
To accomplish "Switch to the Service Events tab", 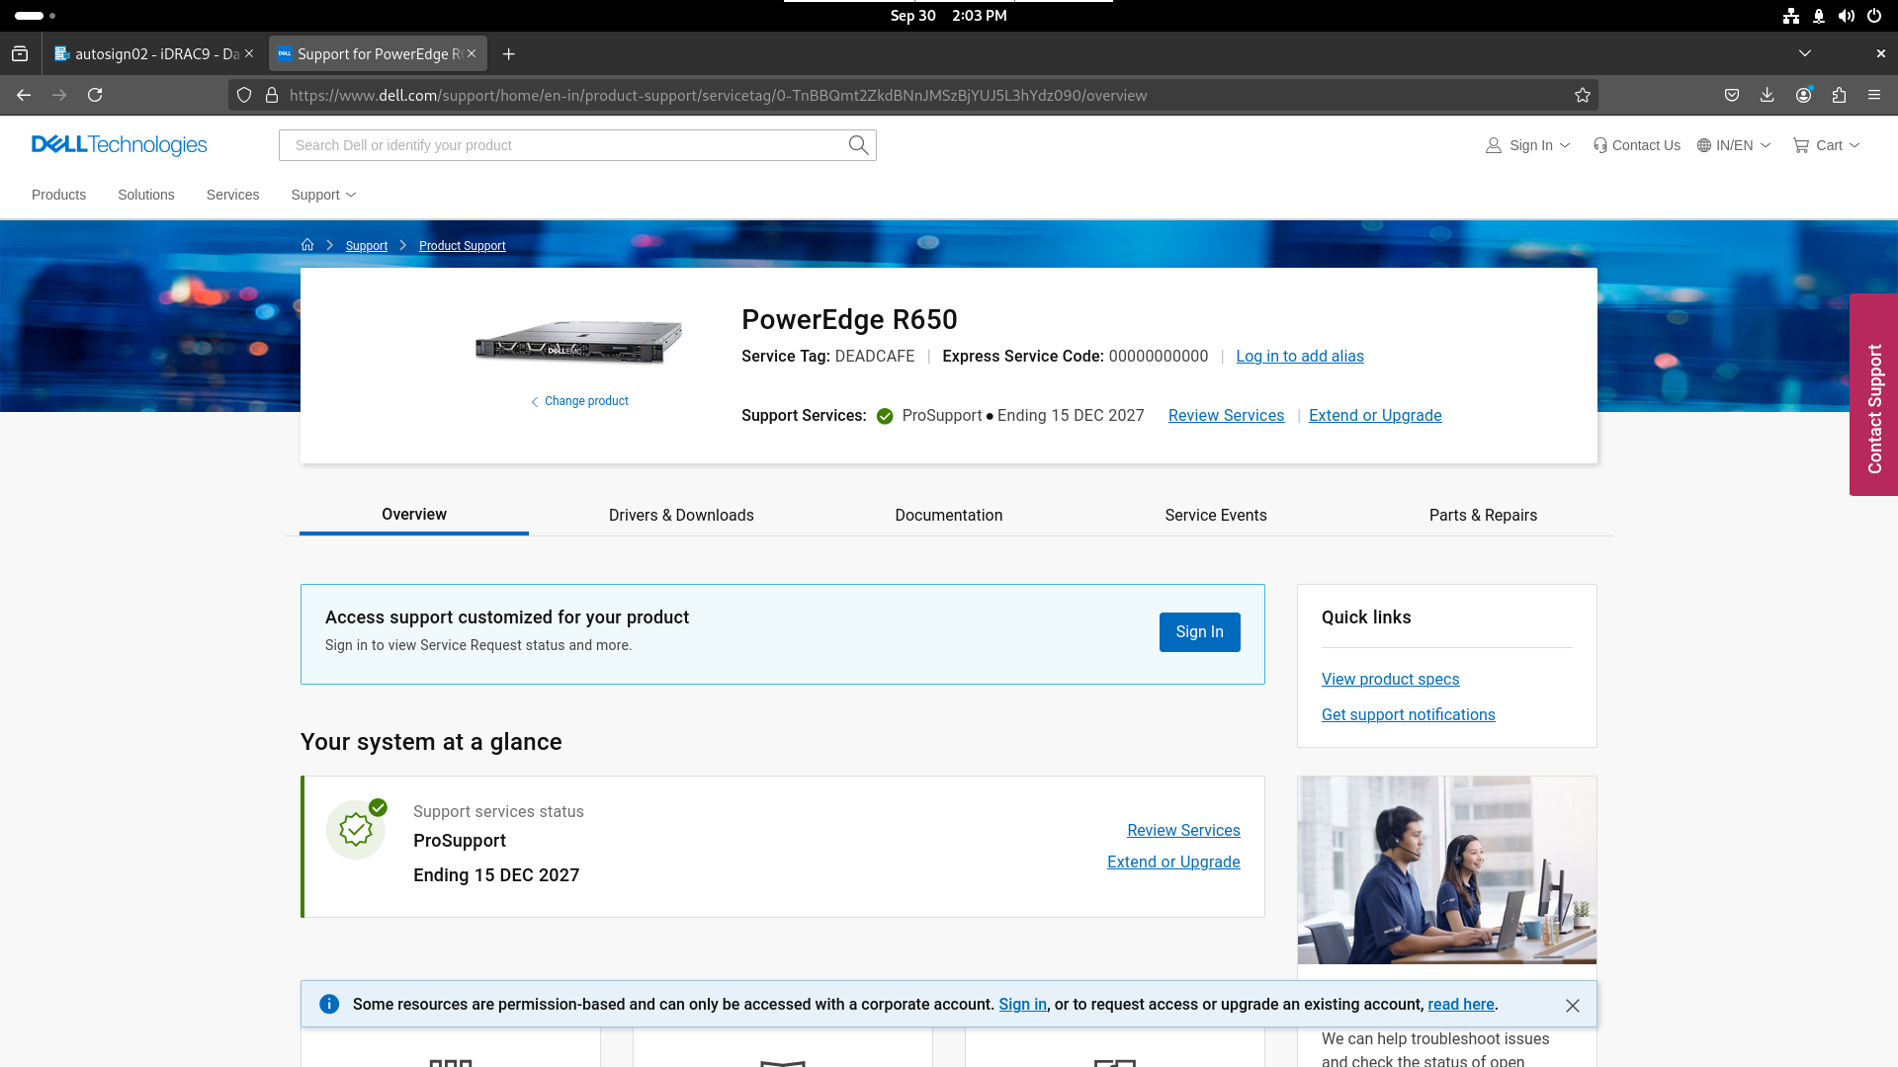I will (x=1215, y=515).
